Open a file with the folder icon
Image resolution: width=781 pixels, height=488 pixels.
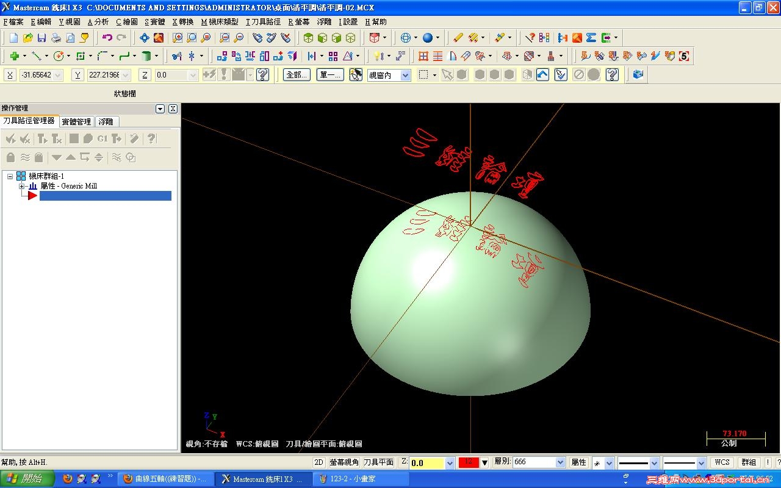point(27,38)
